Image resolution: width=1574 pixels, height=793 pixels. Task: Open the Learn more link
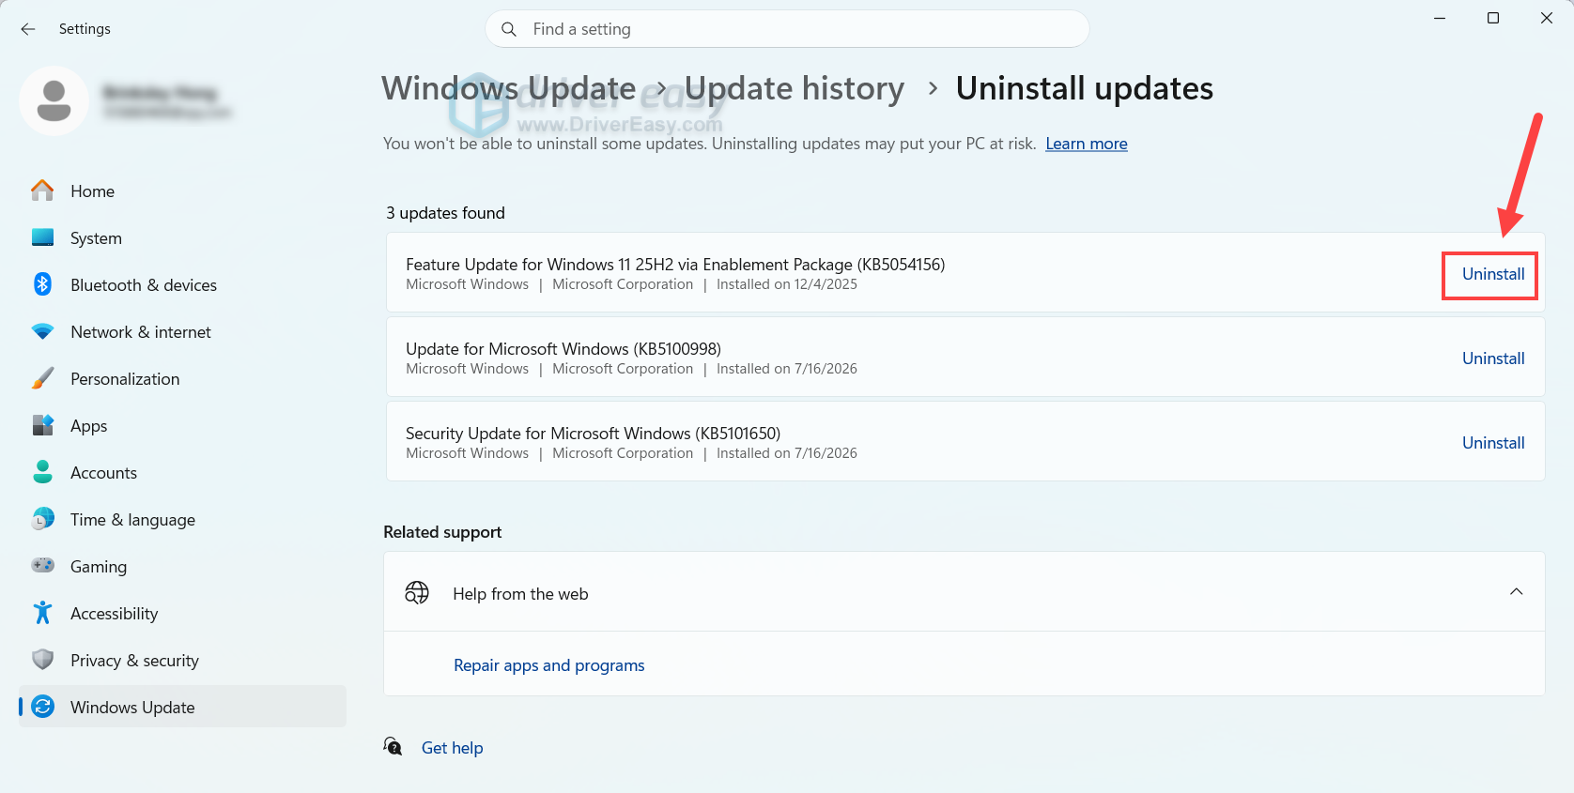click(1087, 144)
